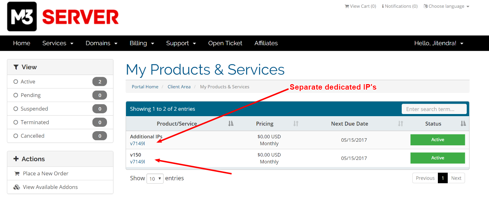Sort by Product/Service column icon
The width and height of the screenshot is (489, 204).
231,123
